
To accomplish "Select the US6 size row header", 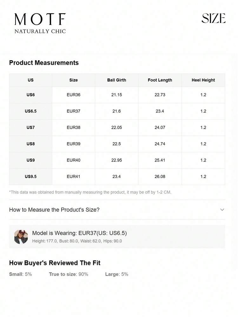I will coord(30,95).
